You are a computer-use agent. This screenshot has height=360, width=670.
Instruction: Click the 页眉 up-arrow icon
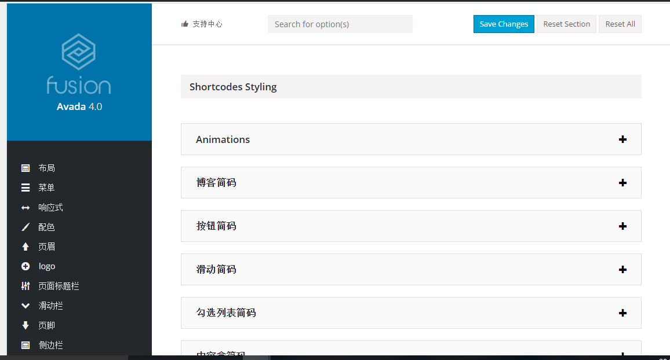coord(26,247)
